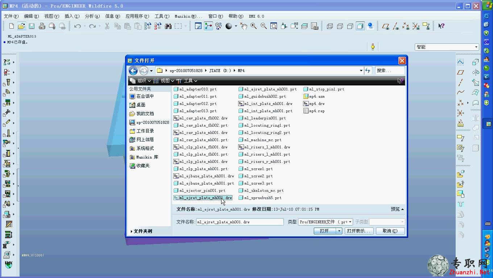Open the Edit menu
This screenshot has width=493, height=278.
pyautogui.click(x=31, y=16)
